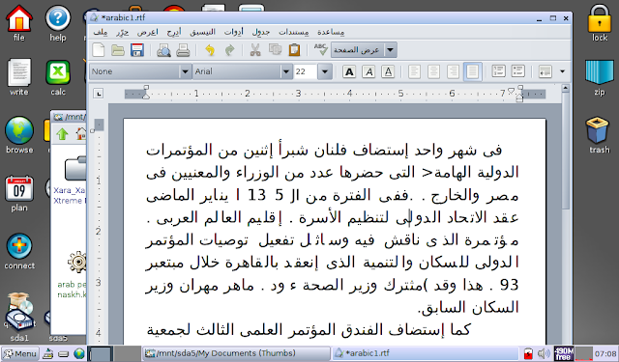Click the green up arrow in file manager window
619x362 pixels.
pos(62,134)
